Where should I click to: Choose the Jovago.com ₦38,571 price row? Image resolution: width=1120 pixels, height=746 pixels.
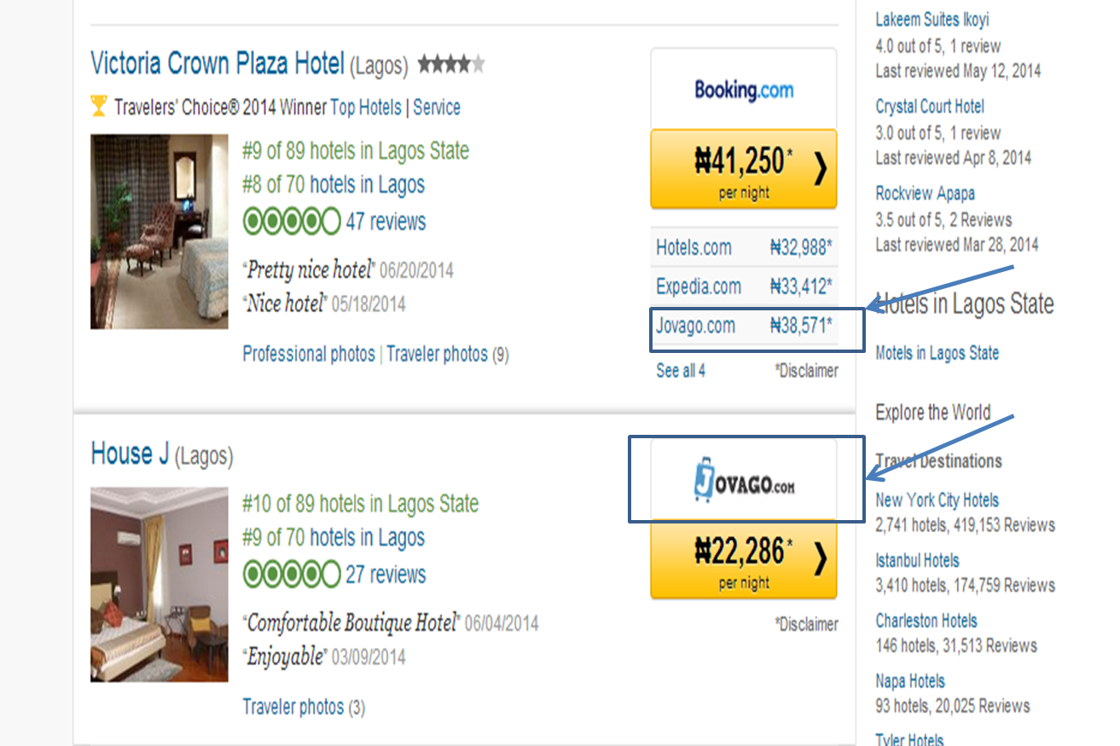coord(743,326)
